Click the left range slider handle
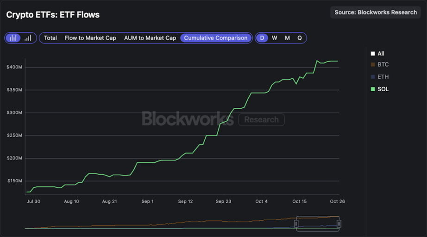 (297, 224)
